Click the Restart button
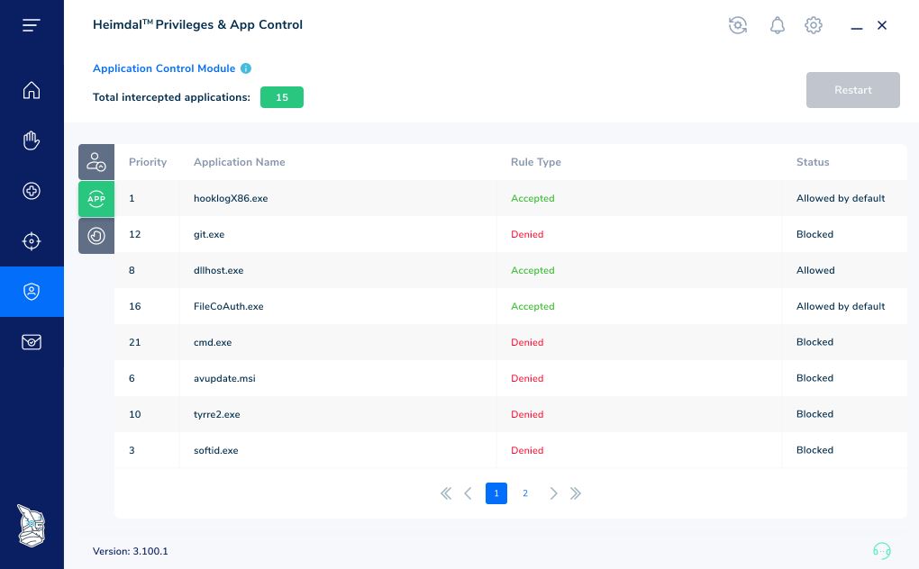Screen dimensions: 919x569 tap(852, 90)
